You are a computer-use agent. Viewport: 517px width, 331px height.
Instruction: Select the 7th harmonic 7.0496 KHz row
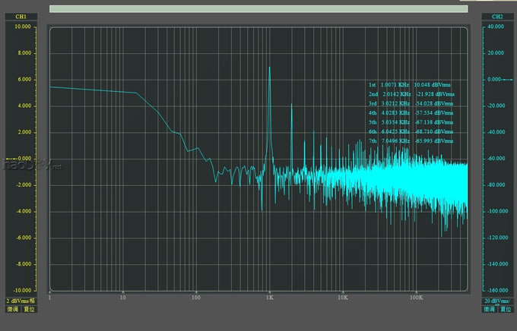point(411,141)
